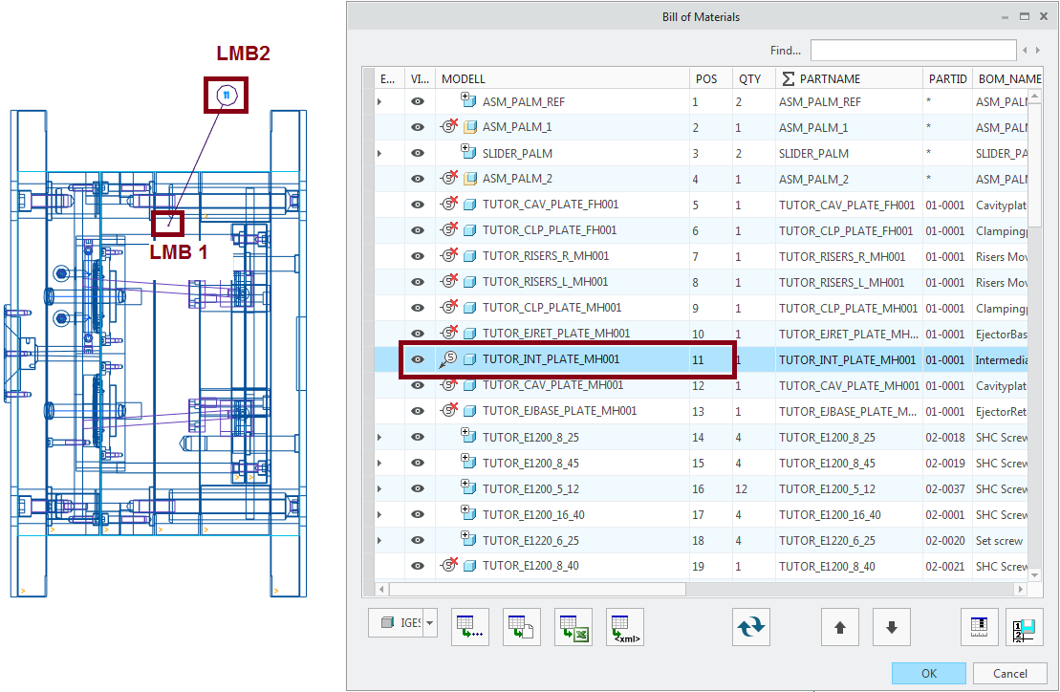Click the assembly icon of SLIDER_PALM
This screenshot has width=1060, height=692.
tap(467, 151)
